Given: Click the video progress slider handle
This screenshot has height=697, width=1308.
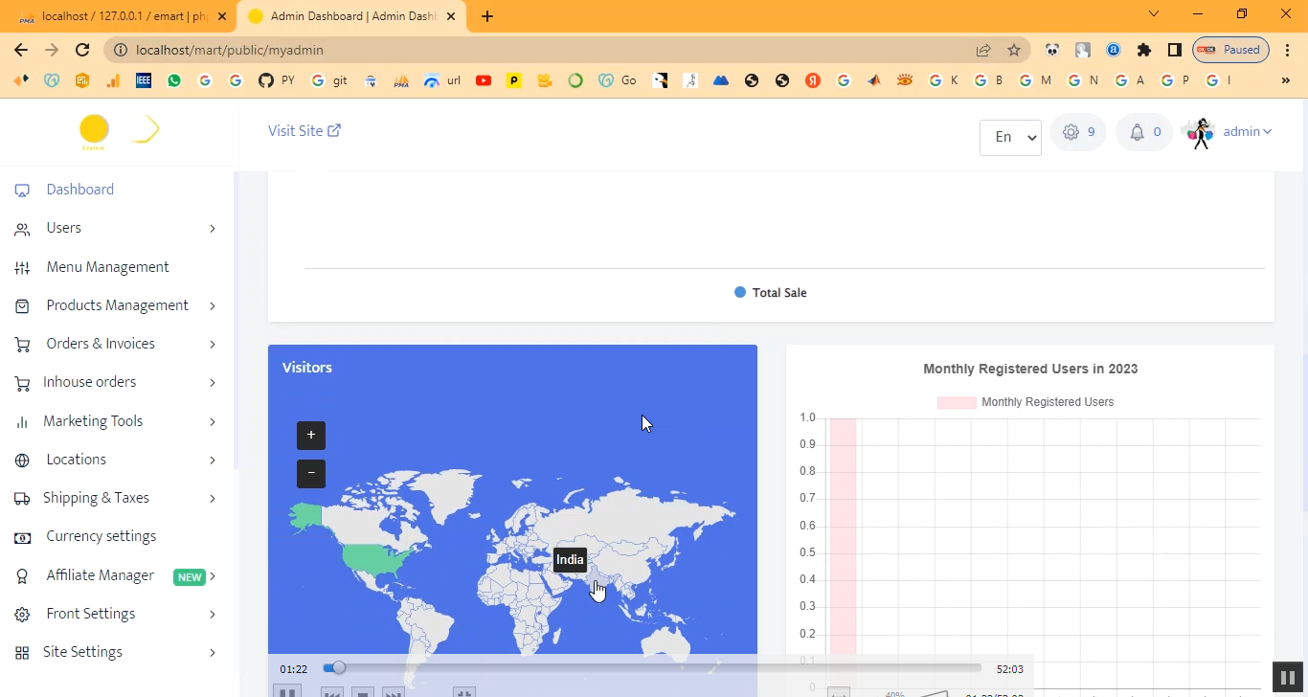Looking at the screenshot, I should 338,667.
